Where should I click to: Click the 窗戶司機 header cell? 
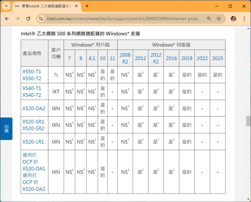(x=56, y=53)
